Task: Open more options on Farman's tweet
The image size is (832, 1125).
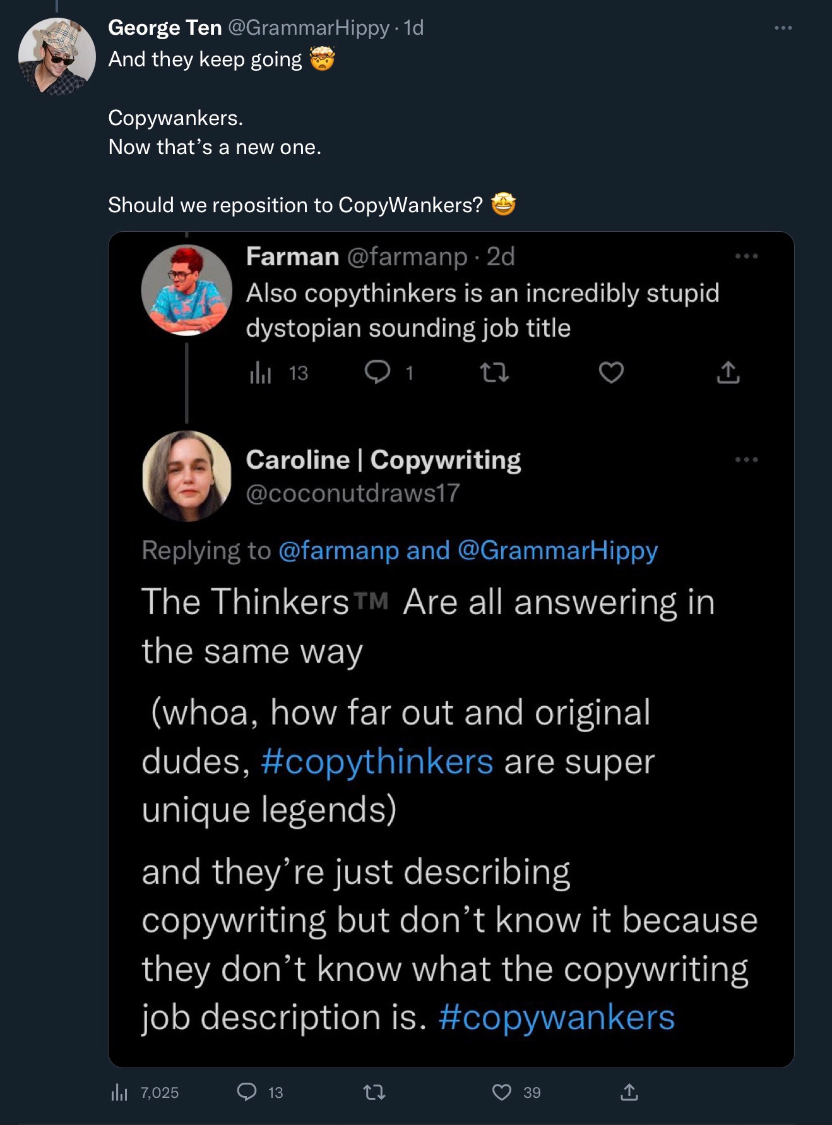Action: click(746, 256)
